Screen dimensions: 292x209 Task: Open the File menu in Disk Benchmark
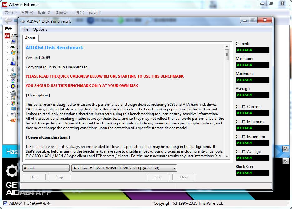click(x=25, y=29)
